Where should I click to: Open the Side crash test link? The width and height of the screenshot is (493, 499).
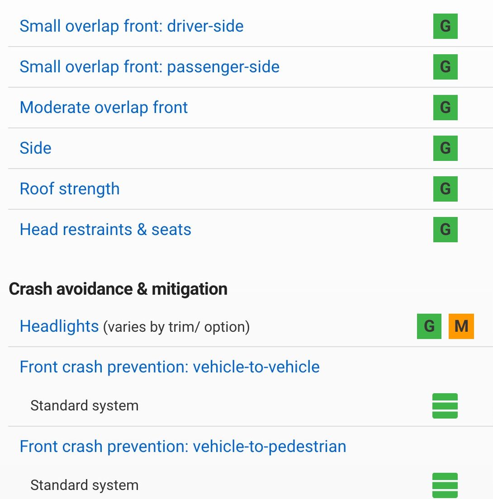tap(36, 148)
